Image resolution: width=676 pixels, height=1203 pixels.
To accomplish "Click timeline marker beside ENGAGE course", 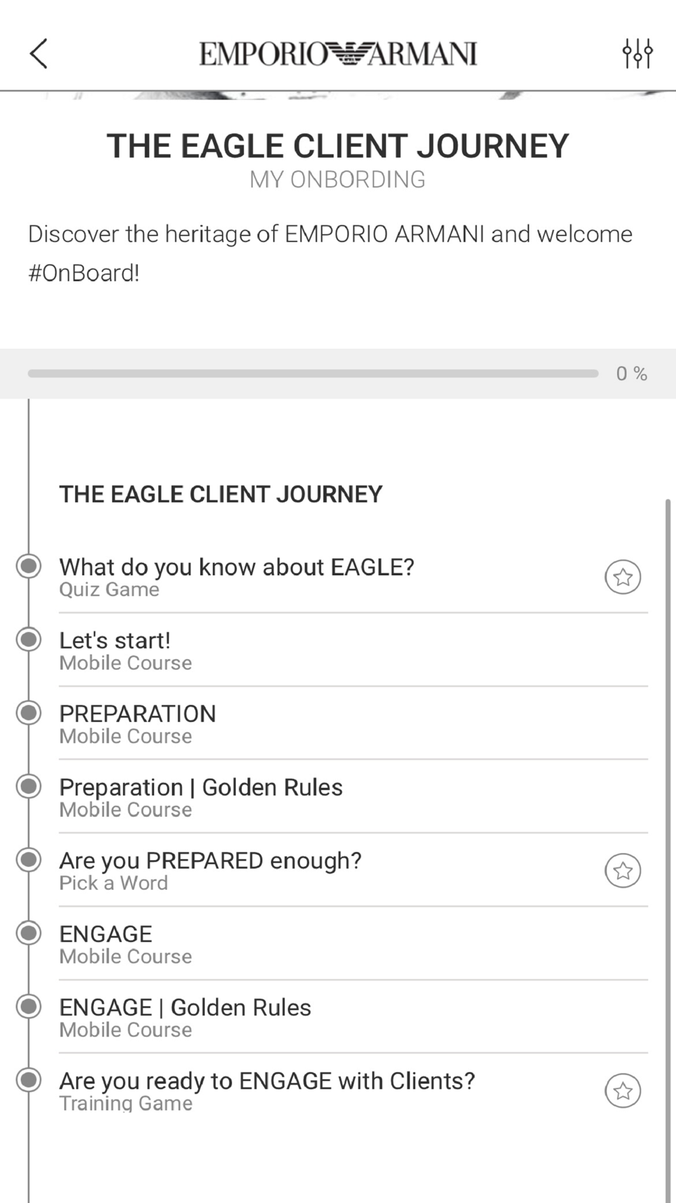I will (x=29, y=933).
